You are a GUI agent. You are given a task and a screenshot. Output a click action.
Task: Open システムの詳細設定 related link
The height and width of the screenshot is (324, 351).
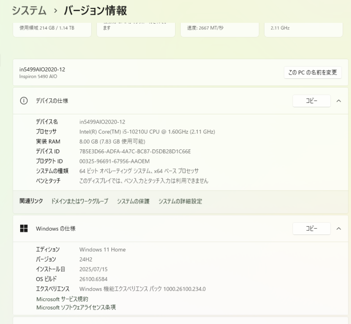180,201
